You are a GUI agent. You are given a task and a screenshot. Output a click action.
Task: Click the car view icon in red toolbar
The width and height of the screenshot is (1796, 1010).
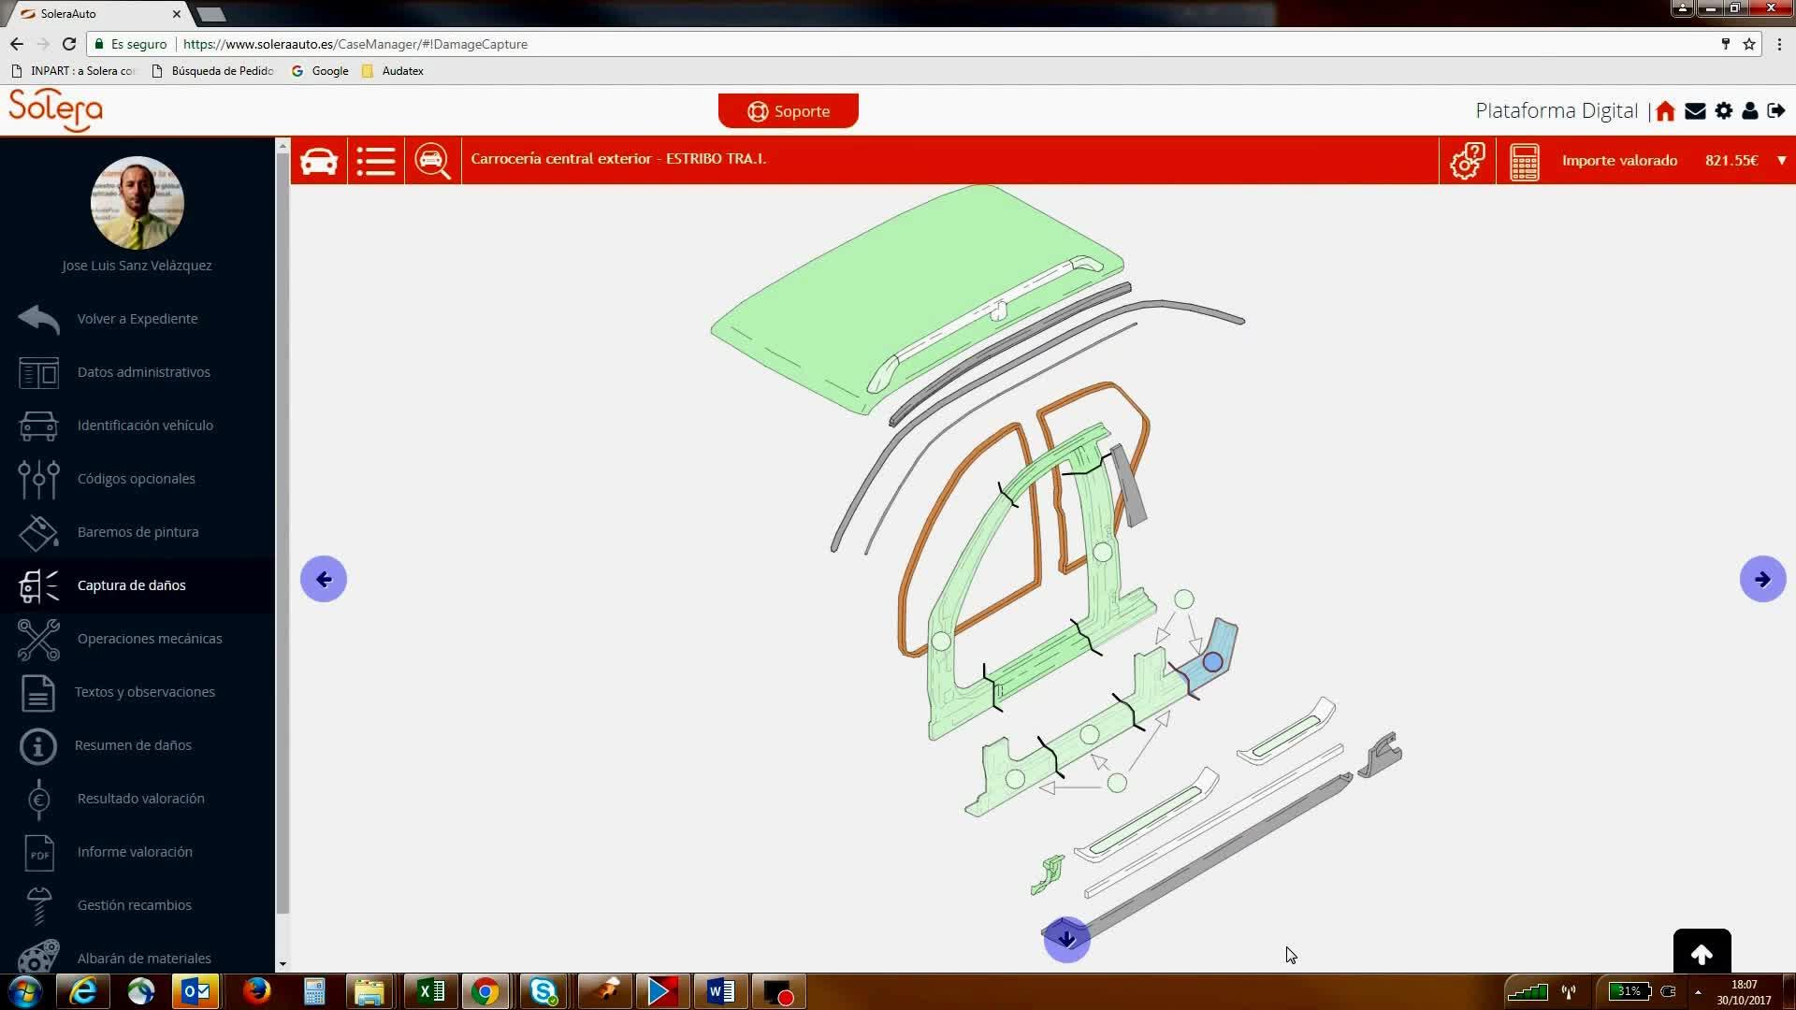coord(319,160)
